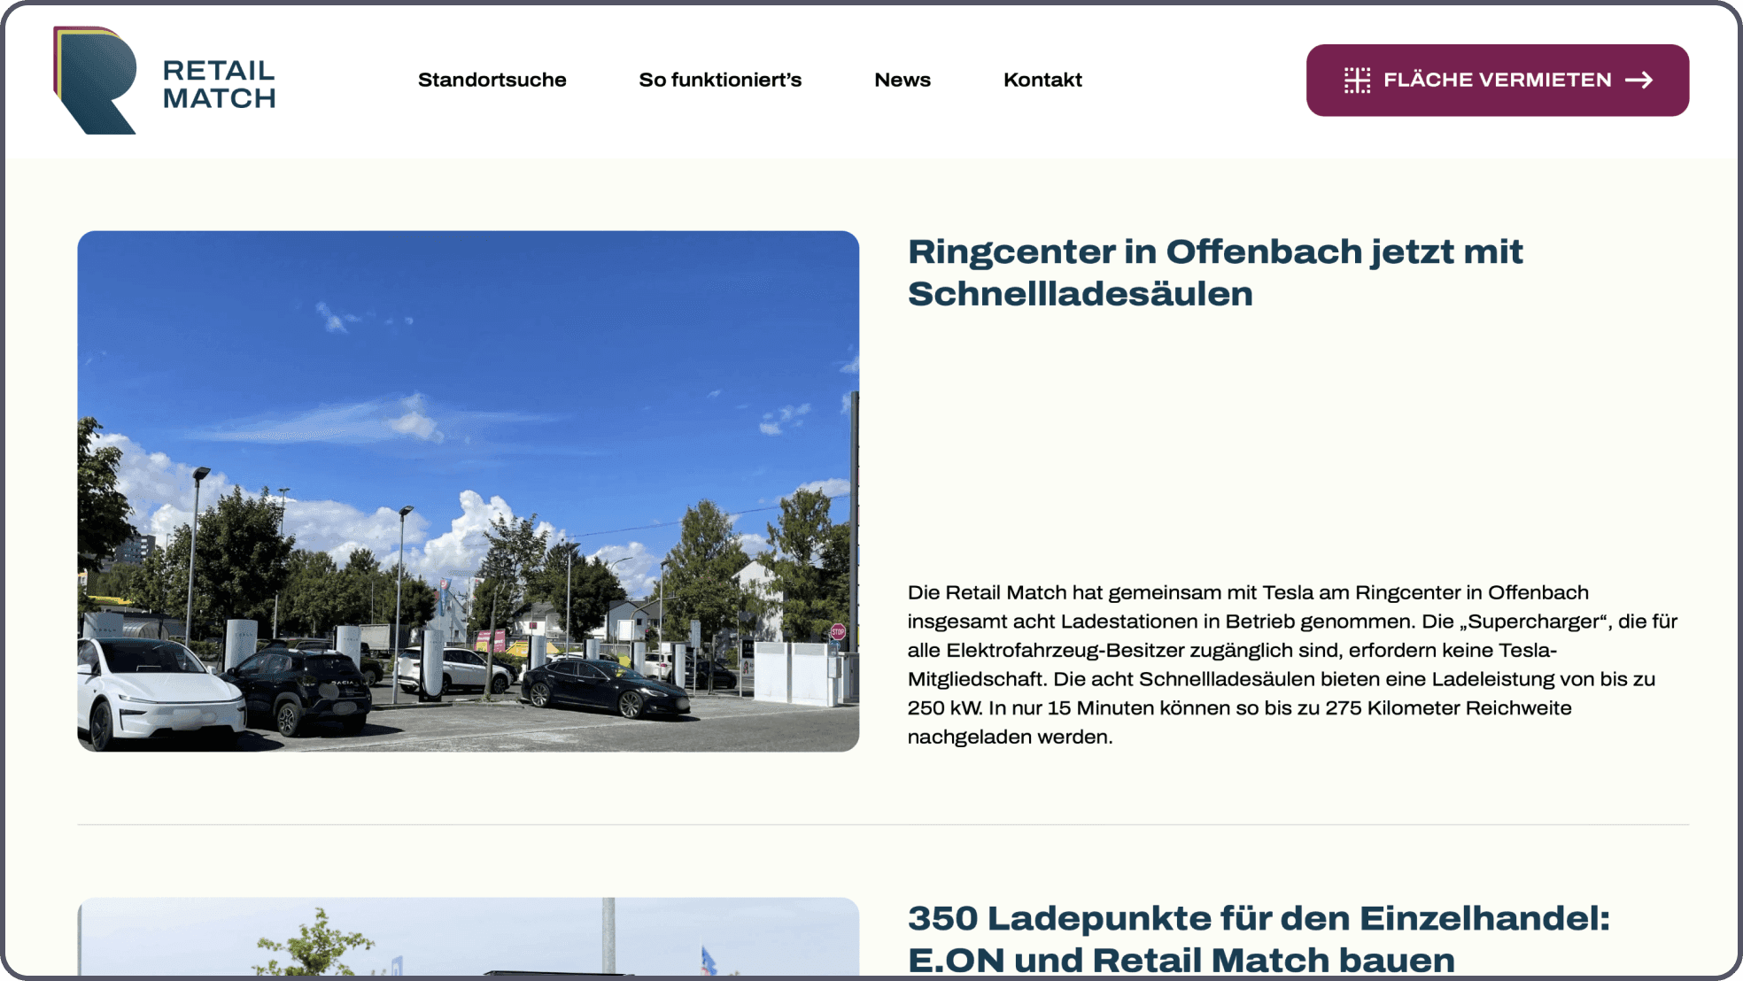Viewport: 1743px width, 981px height.
Task: Open the News navigation item
Action: (x=902, y=80)
